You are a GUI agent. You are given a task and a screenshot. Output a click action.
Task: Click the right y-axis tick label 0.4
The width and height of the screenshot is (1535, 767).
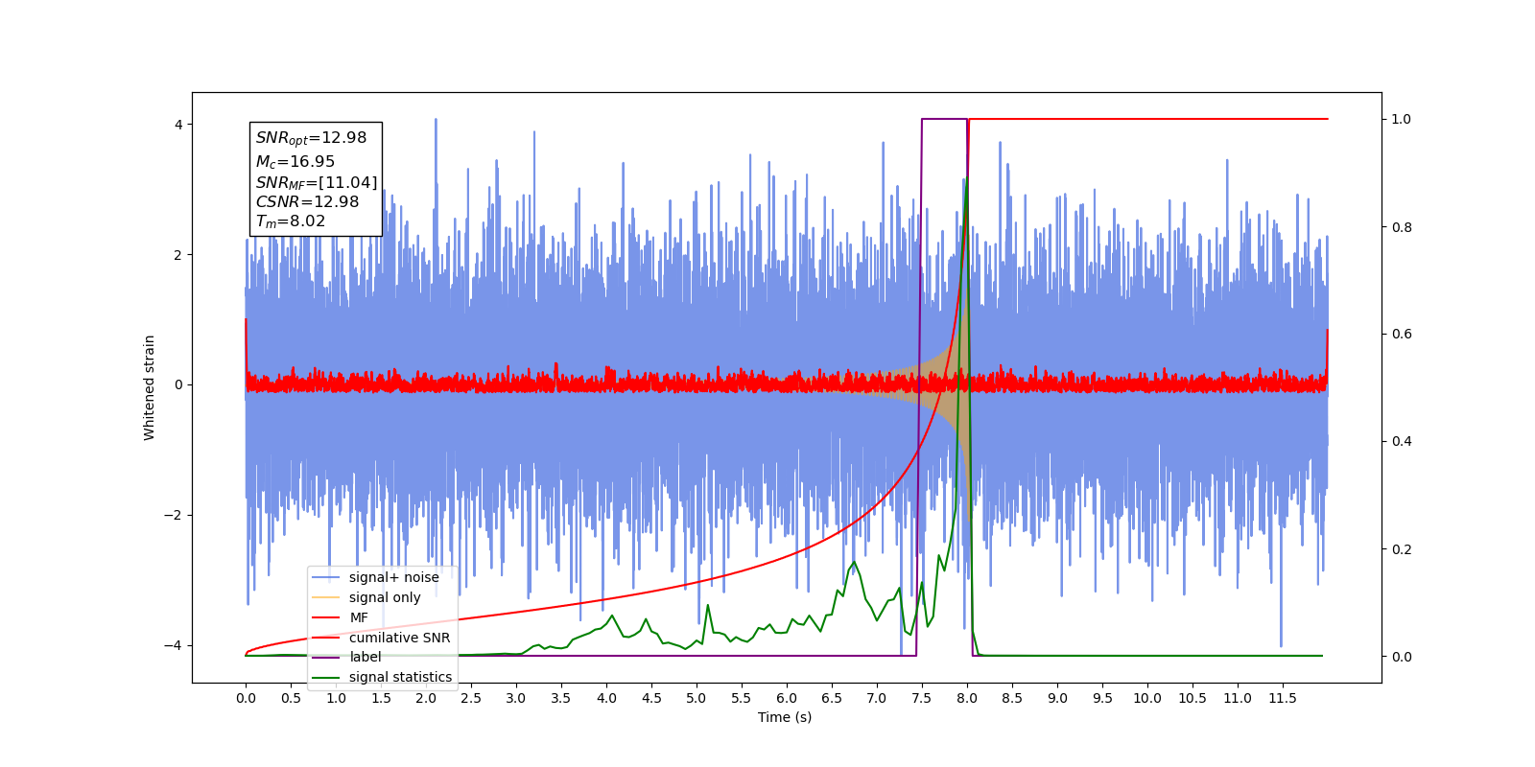click(1402, 442)
